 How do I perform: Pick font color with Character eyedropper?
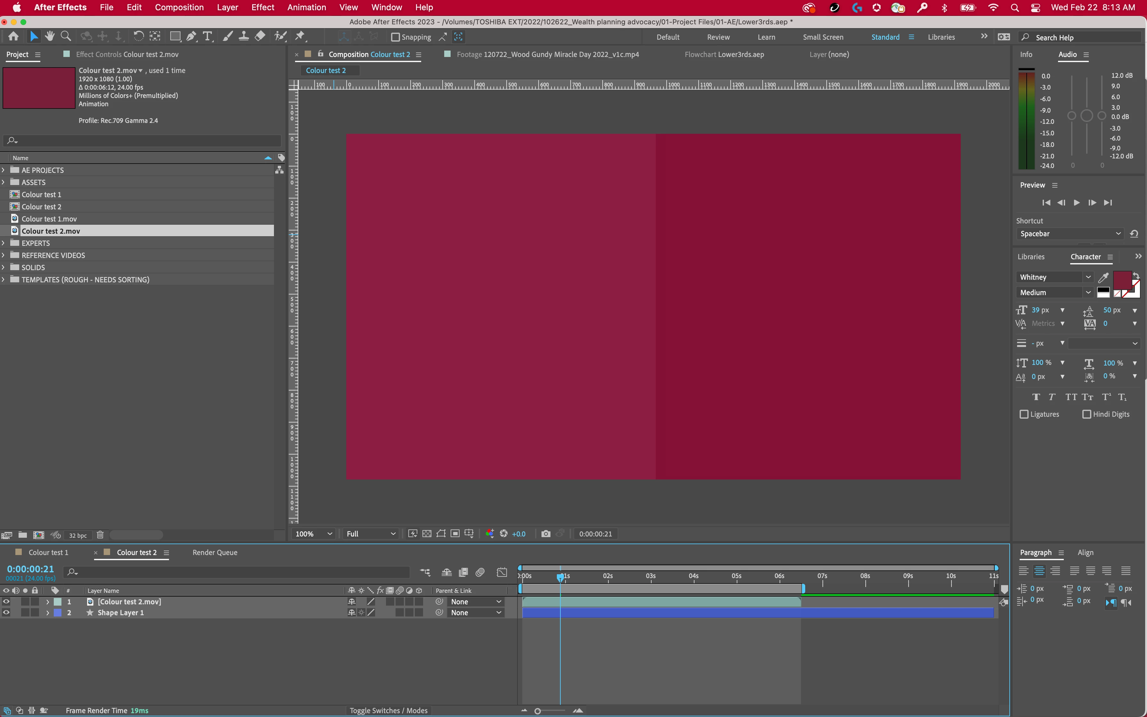[1103, 278]
